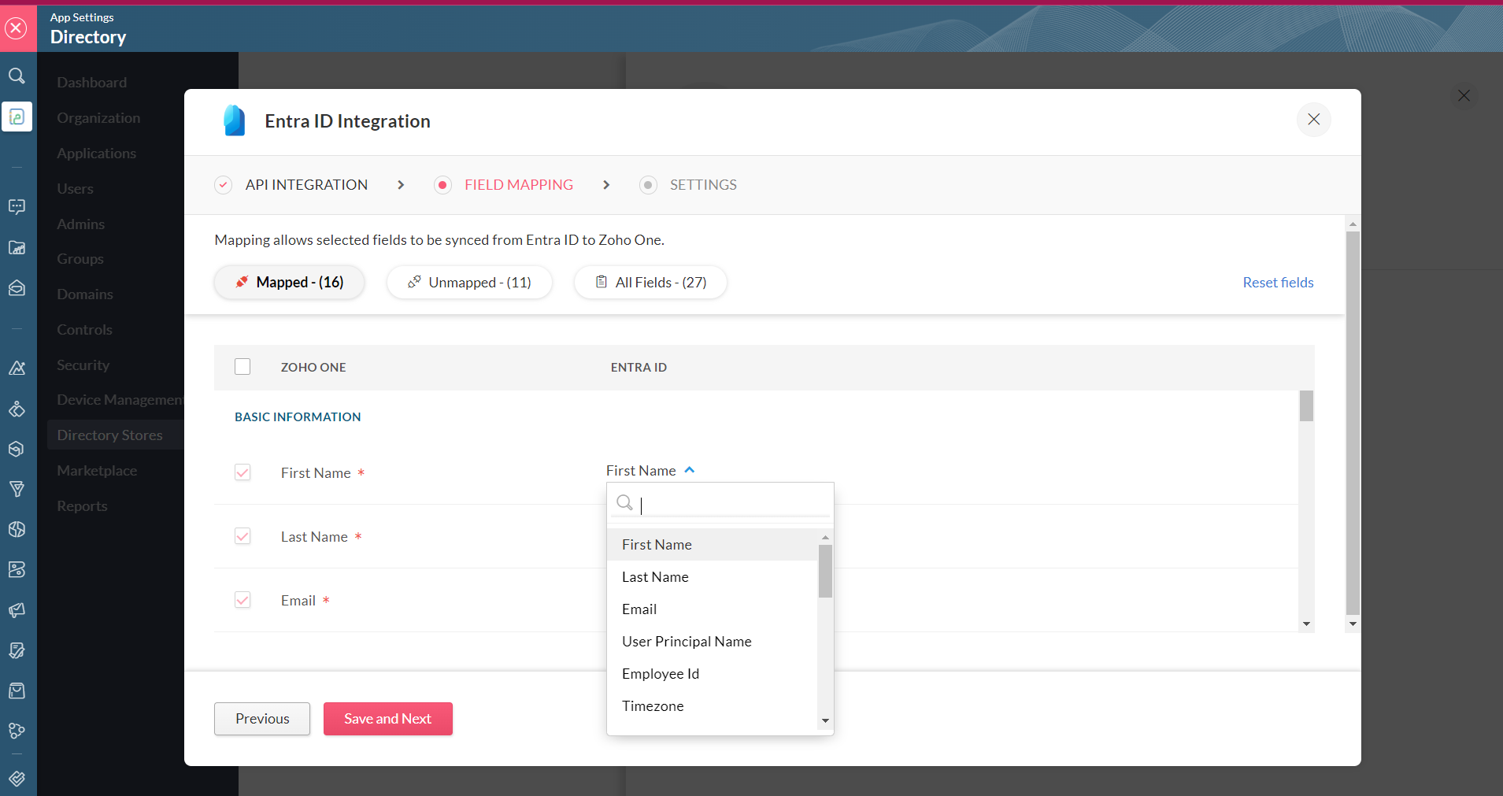Image resolution: width=1503 pixels, height=796 pixels.
Task: Click the Save and Next button
Action: point(388,719)
